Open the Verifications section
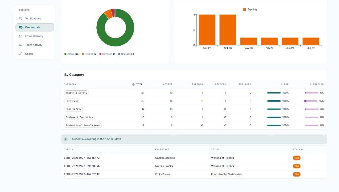 pyautogui.click(x=35, y=19)
